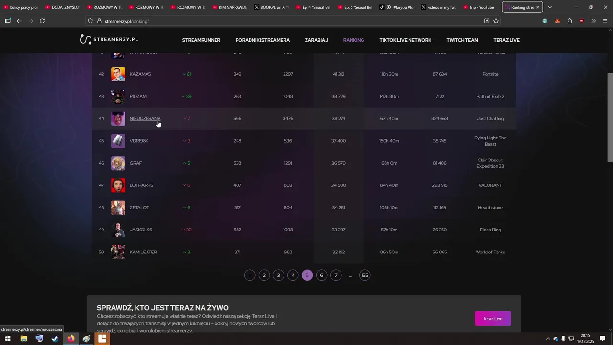Bookmark this page with the star icon

pos(496,21)
